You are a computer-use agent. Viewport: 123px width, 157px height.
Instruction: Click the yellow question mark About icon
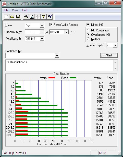point(44,17)
